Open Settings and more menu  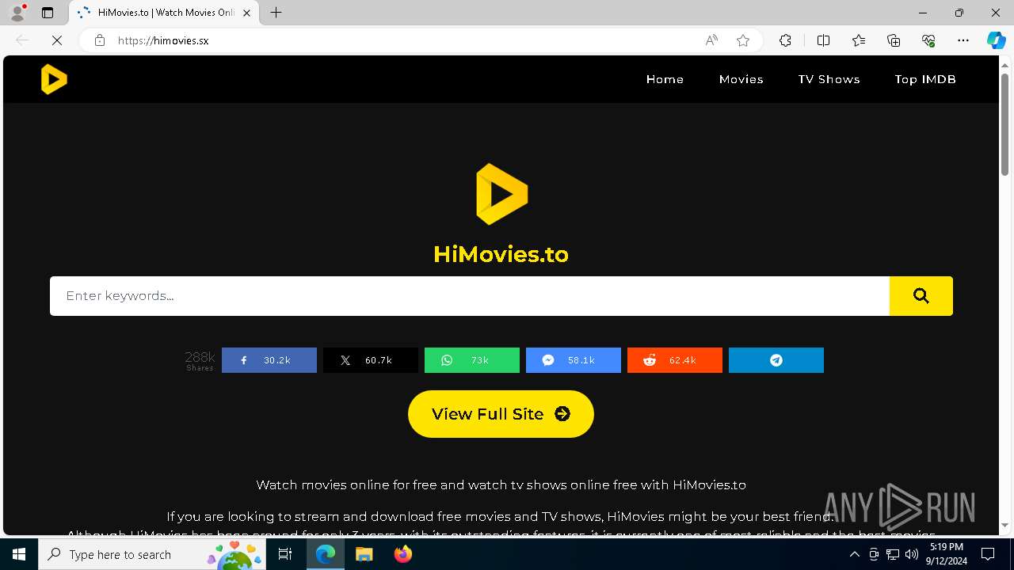tap(963, 40)
